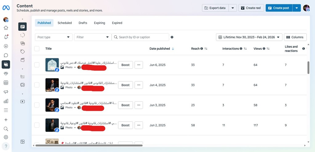
Task: Go to Home house icon in sidebar
Action: click(x=6, y=28)
